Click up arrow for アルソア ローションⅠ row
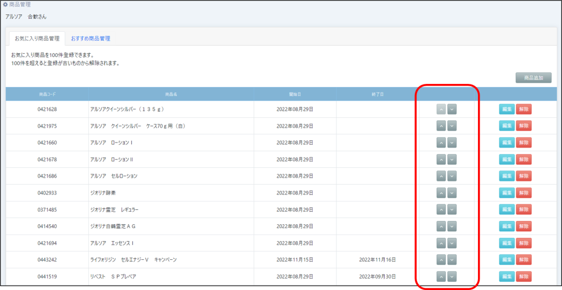 [441, 143]
